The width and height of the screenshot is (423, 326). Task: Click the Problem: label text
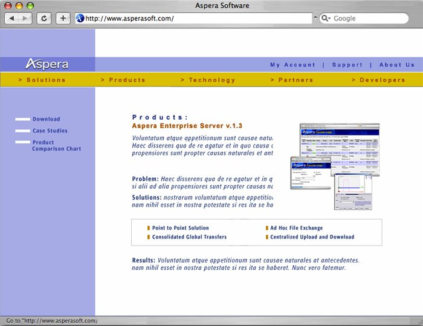(x=146, y=179)
